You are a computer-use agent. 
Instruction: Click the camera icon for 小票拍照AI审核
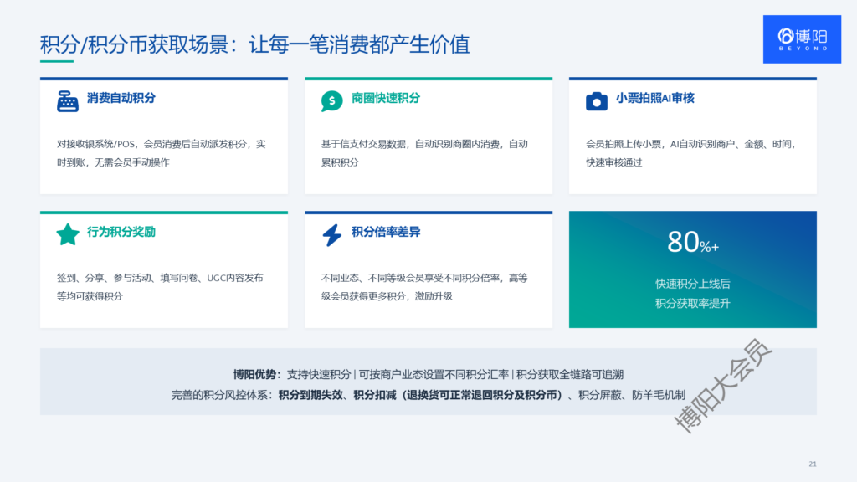[x=596, y=101]
